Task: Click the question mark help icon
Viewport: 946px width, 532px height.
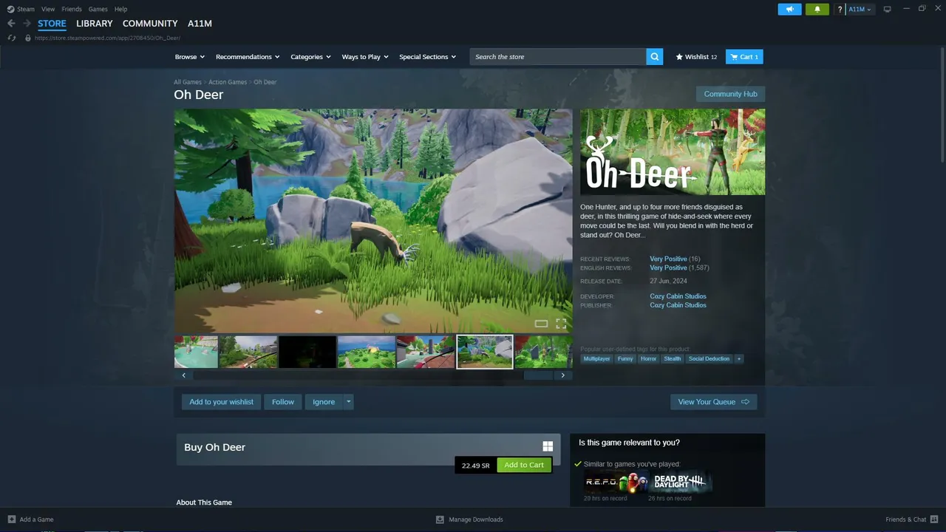Action: click(840, 9)
